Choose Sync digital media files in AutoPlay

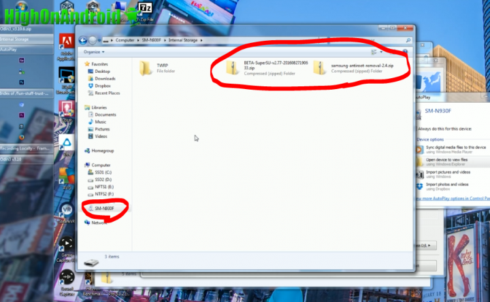click(452, 149)
